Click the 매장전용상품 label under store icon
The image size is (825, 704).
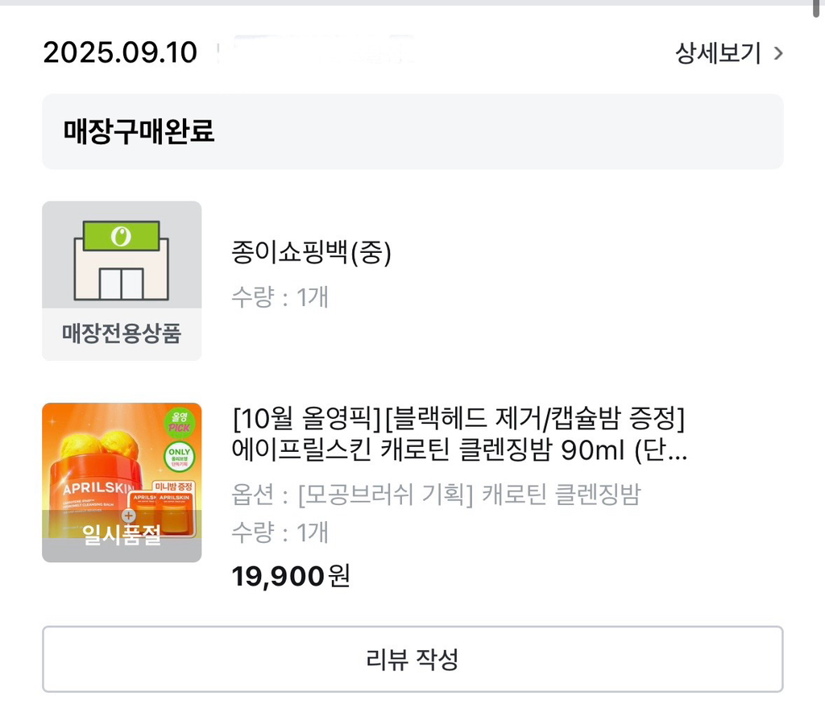[x=122, y=333]
